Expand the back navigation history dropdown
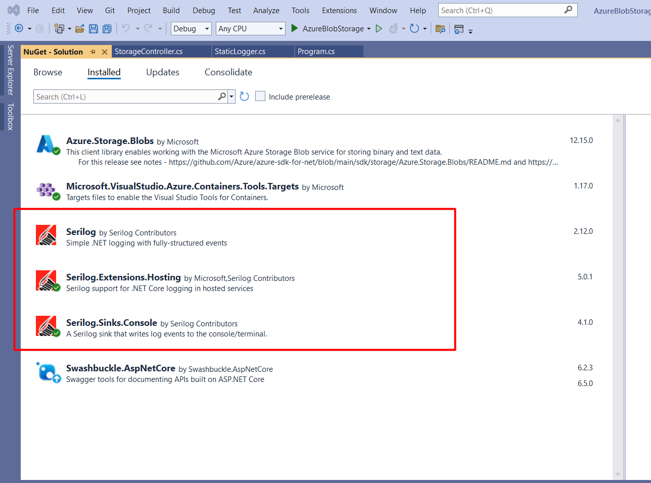The image size is (651, 483). click(x=29, y=29)
